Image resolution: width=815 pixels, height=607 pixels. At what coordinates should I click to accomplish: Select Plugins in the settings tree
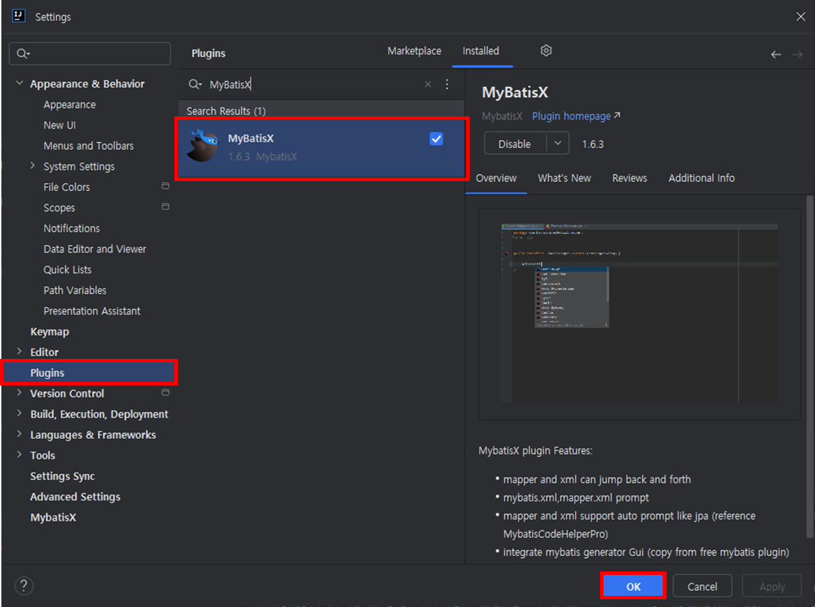pyautogui.click(x=90, y=372)
